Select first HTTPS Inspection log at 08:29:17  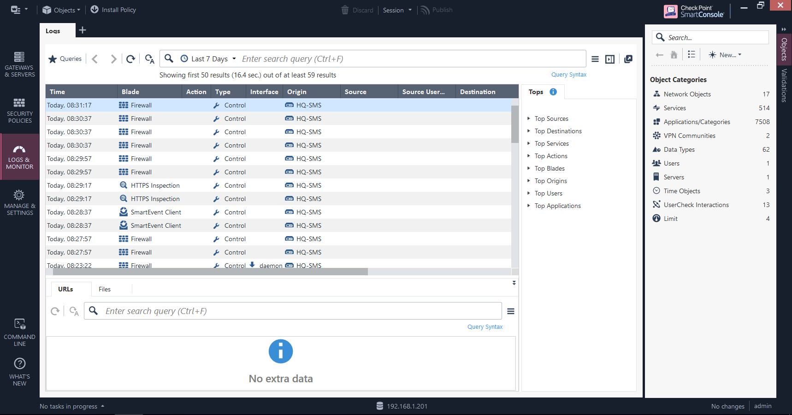(x=278, y=185)
